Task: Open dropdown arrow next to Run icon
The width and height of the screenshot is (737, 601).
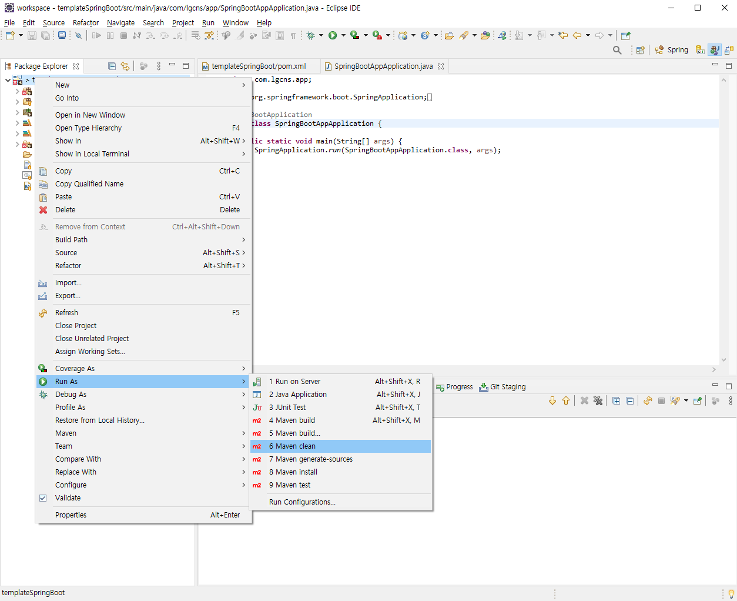Action: point(343,35)
